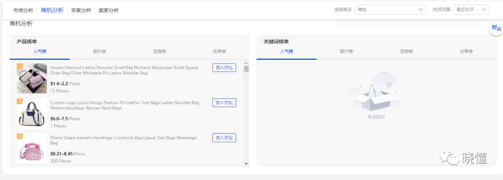Click 加入对比 for the Custom Logo tote bag

(224, 103)
